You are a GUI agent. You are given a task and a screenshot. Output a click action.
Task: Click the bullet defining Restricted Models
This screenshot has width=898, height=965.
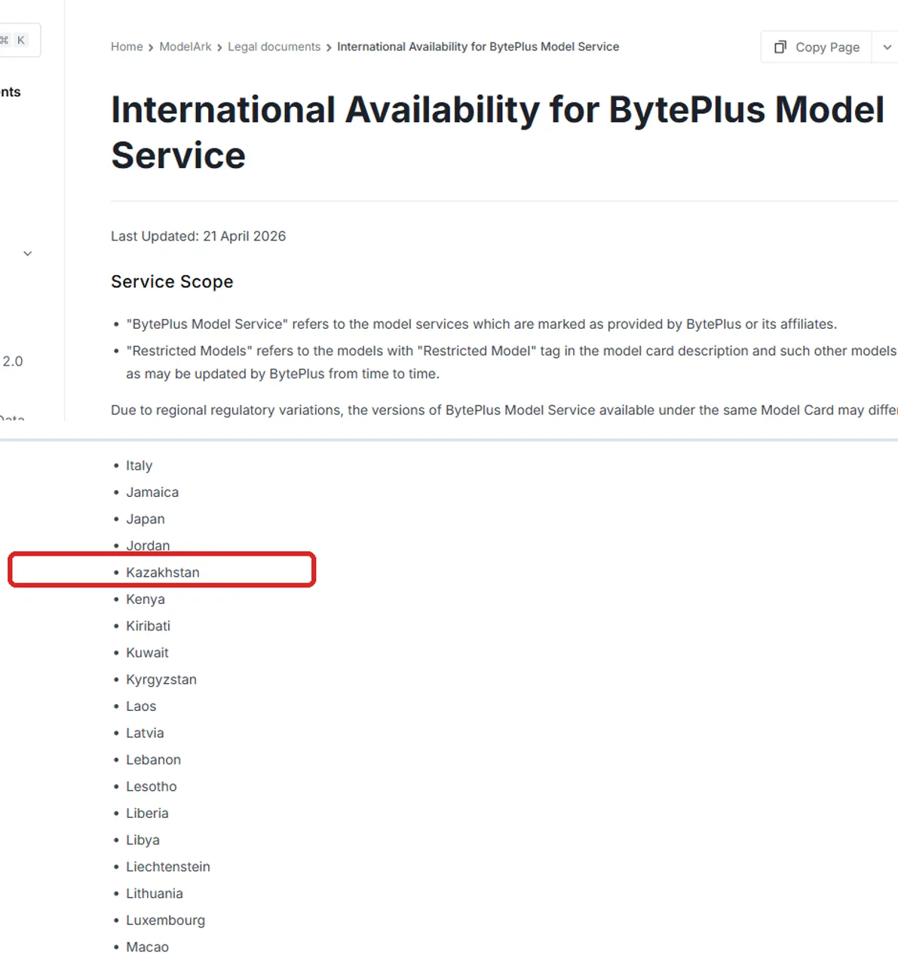point(511,362)
